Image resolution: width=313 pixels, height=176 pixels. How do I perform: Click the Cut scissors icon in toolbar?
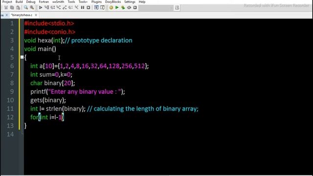pos(6,8)
